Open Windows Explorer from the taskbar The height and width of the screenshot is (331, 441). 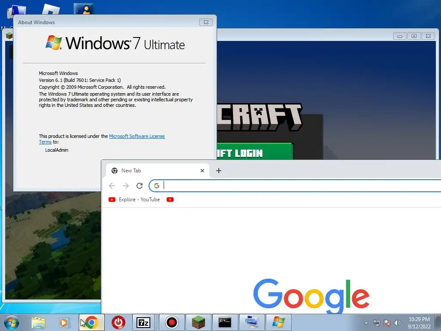[38, 322]
